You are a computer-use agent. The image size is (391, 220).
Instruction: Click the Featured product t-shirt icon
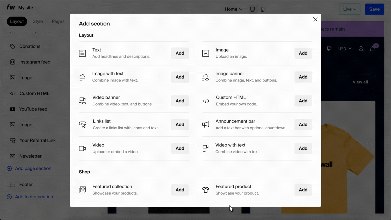(x=205, y=190)
